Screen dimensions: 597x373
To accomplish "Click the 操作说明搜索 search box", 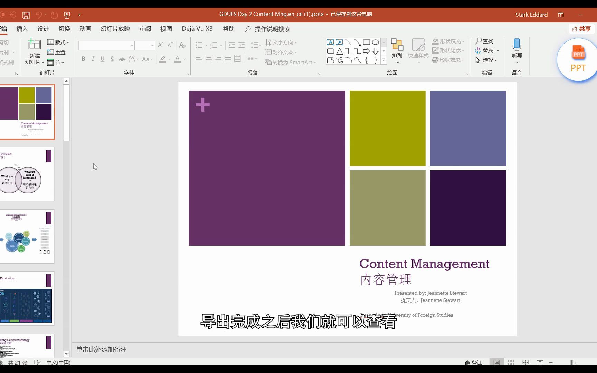I will click(268, 29).
